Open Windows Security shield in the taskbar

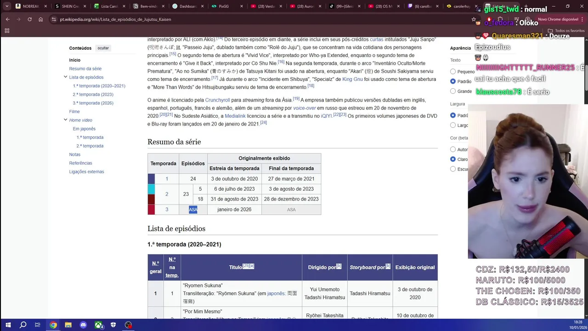point(113,325)
